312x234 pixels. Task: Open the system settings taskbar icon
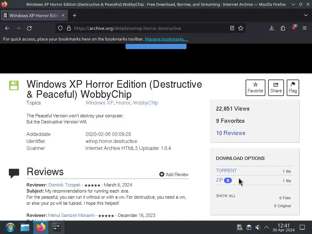click(x=56, y=227)
